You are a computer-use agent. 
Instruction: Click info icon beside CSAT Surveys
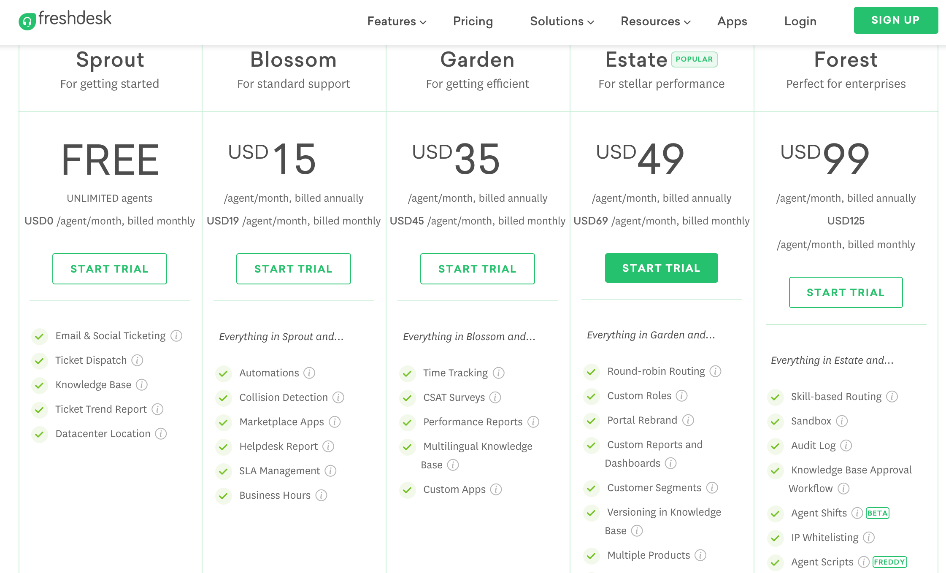click(495, 397)
